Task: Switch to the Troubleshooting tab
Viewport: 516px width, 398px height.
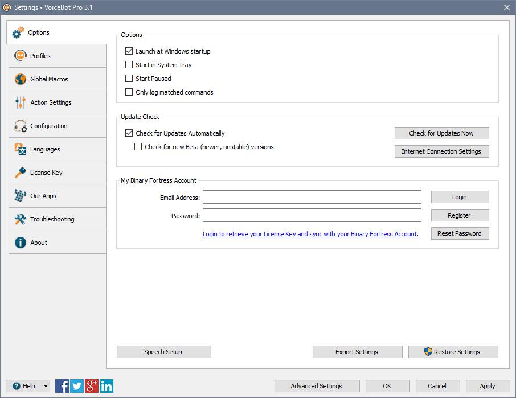Action: tap(58, 219)
